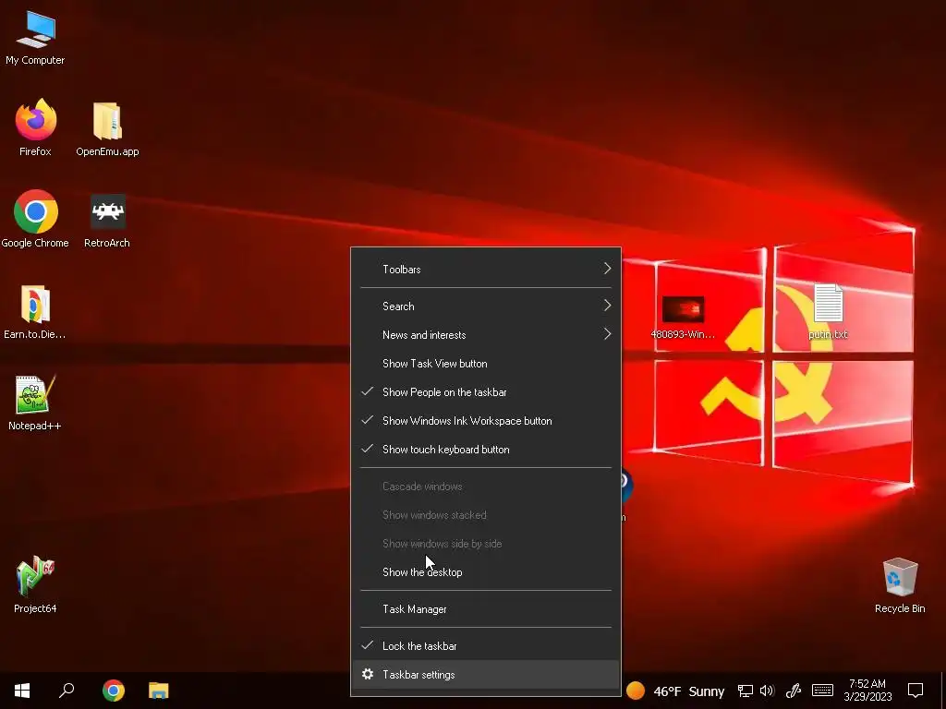The height and width of the screenshot is (709, 946).
Task: Launch Chrome from the taskbar
Action: pos(114,691)
